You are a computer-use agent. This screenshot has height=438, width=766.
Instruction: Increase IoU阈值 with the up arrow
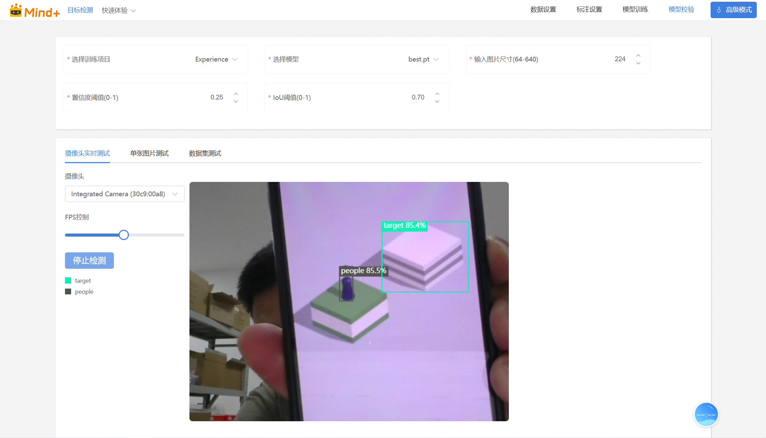[x=437, y=93]
